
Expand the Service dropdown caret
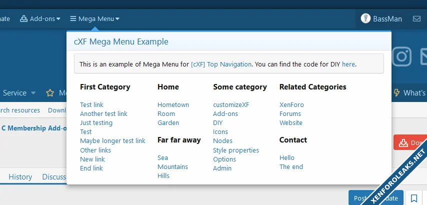click(x=33, y=93)
